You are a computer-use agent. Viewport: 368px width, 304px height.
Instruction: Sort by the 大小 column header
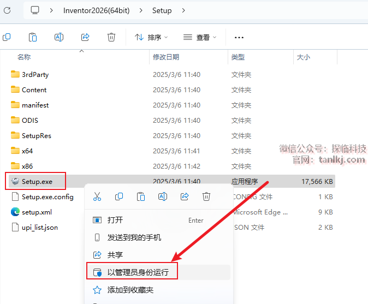(304, 57)
